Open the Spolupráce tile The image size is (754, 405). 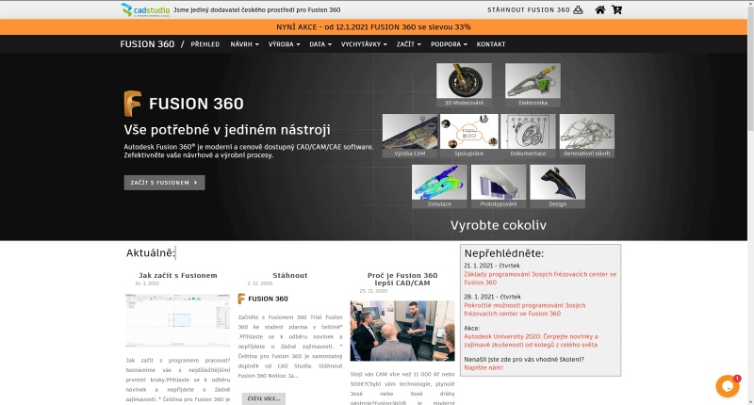click(x=468, y=136)
